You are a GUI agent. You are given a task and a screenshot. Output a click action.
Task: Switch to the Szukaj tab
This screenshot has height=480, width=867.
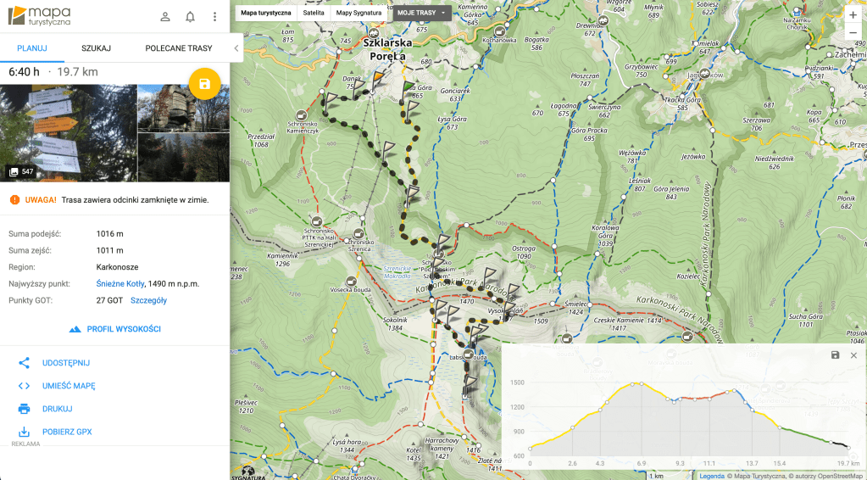[96, 48]
